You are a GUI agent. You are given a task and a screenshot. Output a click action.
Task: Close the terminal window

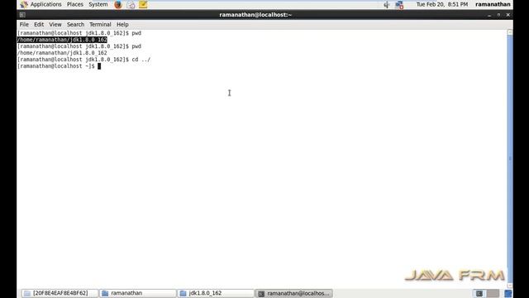(508, 15)
